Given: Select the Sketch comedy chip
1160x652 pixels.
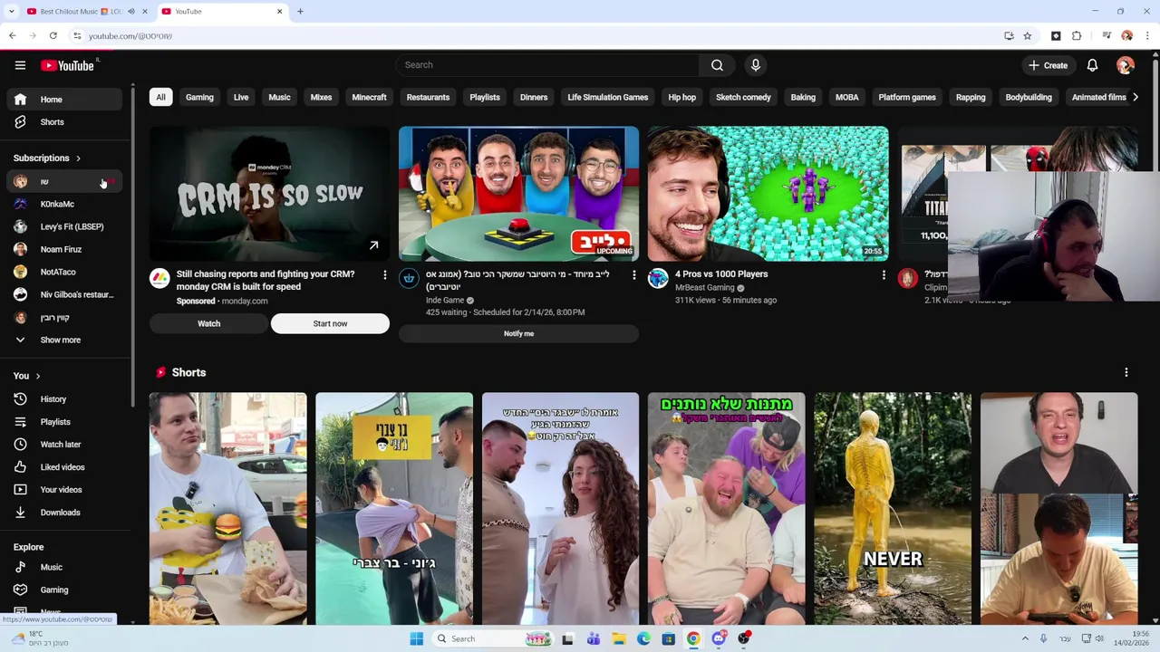Looking at the screenshot, I should click(x=743, y=98).
